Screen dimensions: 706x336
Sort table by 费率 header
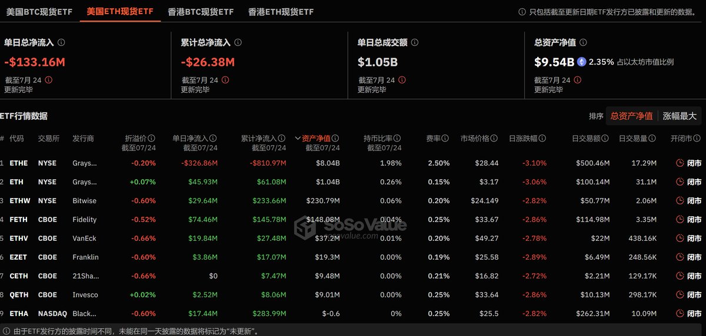click(x=434, y=139)
